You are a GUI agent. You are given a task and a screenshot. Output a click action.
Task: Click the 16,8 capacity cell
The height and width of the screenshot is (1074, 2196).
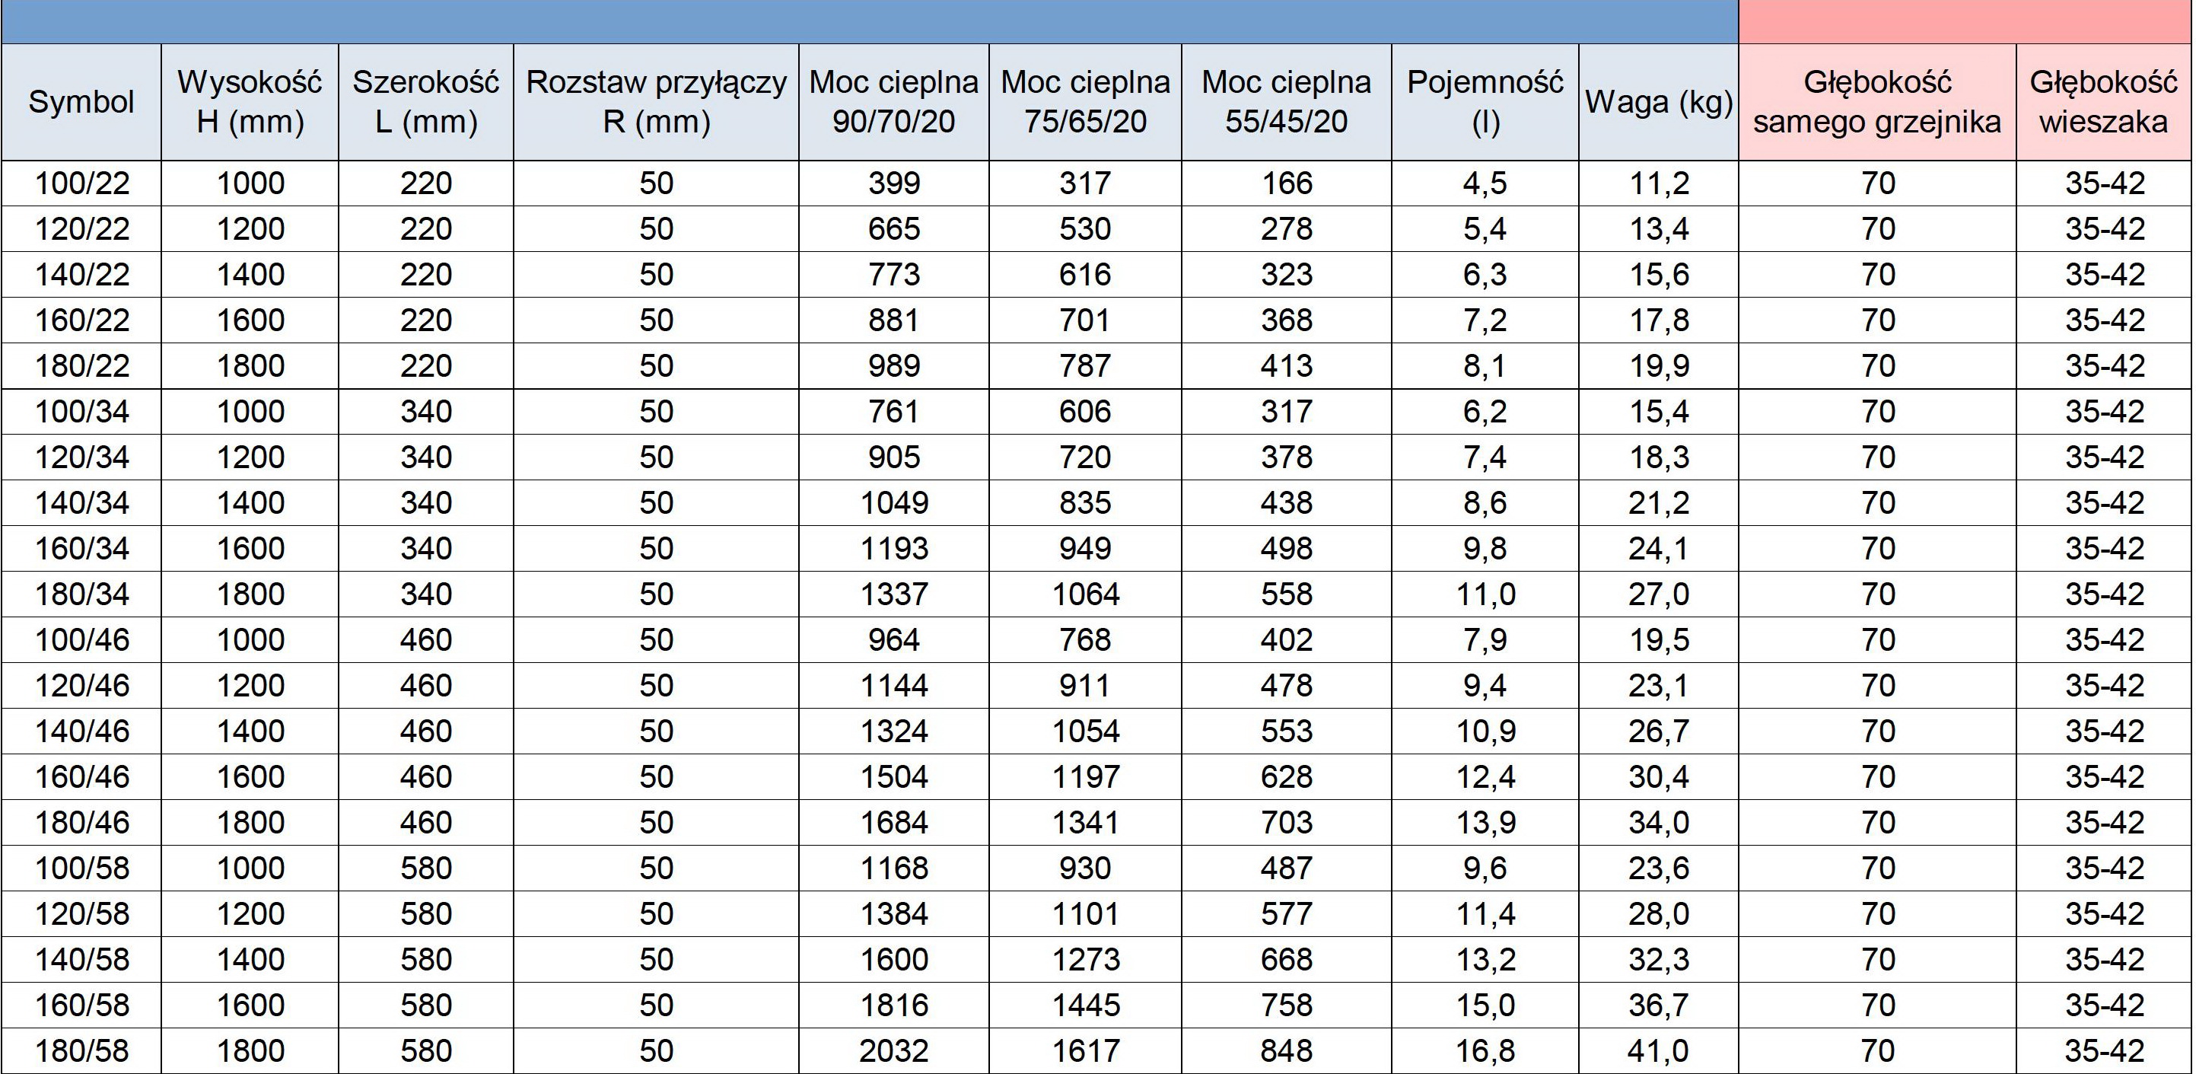(x=1485, y=1051)
